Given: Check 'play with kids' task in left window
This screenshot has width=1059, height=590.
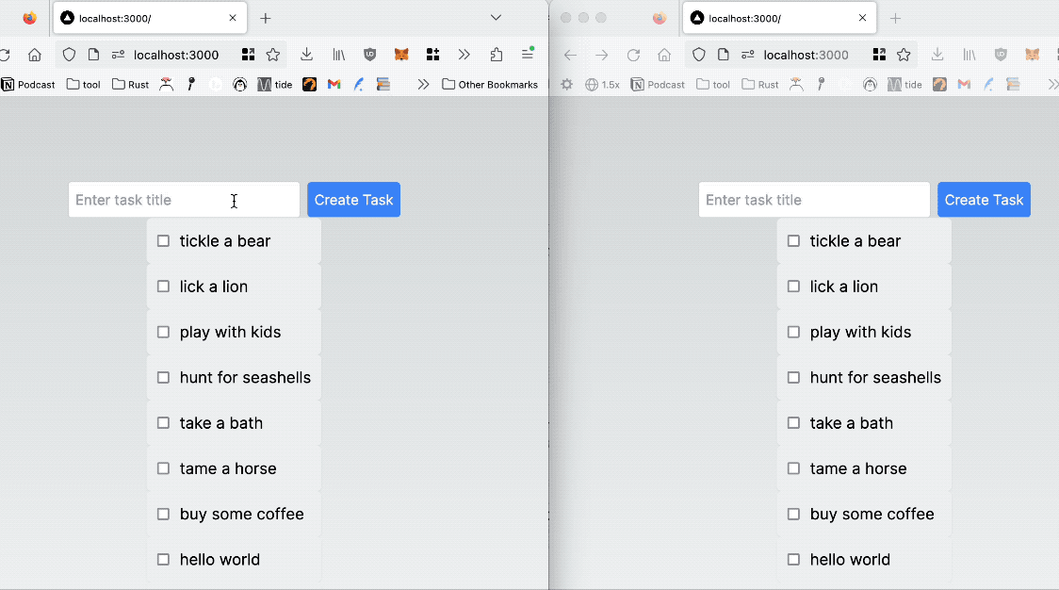Looking at the screenshot, I should coord(163,332).
